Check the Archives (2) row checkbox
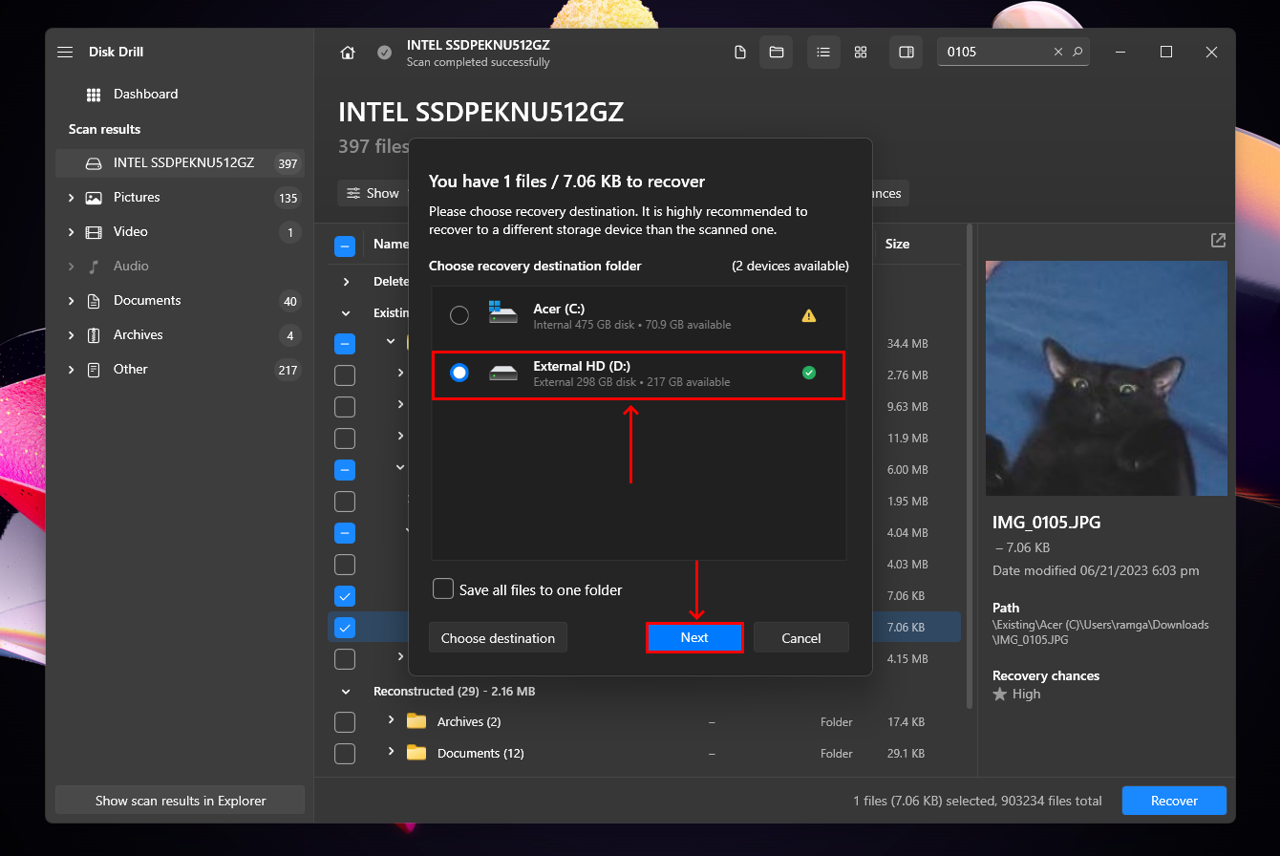The height and width of the screenshot is (856, 1280). point(345,721)
